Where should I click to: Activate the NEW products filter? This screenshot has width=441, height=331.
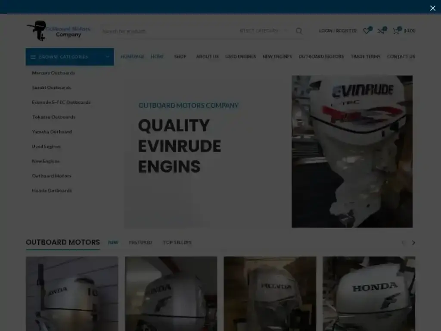(x=113, y=243)
